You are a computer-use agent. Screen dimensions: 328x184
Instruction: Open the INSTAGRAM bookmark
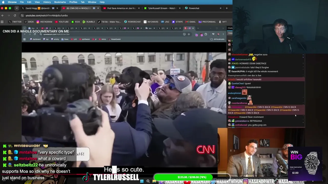coord(44,22)
